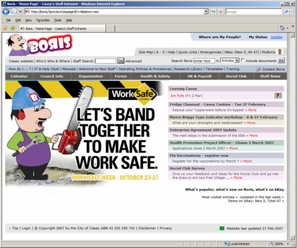Open the Council Info navigation tab
This screenshot has width=297, height=248.
pyautogui.click(x=52, y=76)
